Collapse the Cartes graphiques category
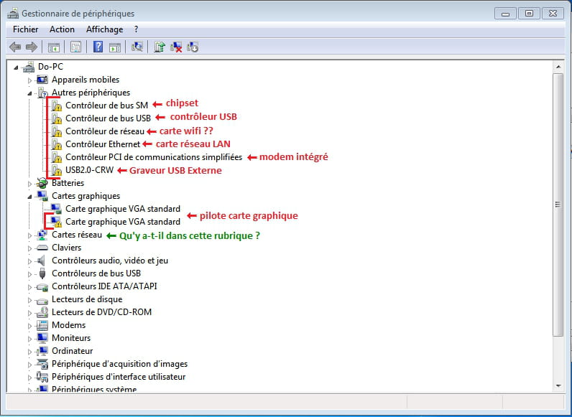Viewport: 572px width, 417px height. [30, 196]
